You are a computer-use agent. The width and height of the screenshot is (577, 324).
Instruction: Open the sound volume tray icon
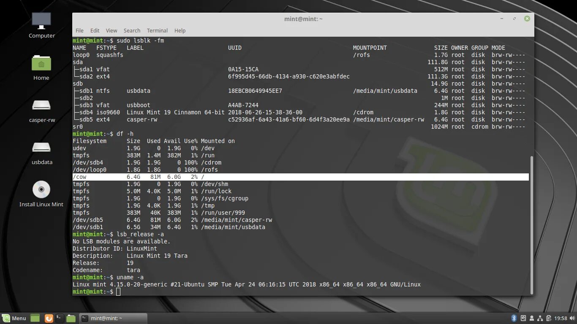(x=572, y=319)
